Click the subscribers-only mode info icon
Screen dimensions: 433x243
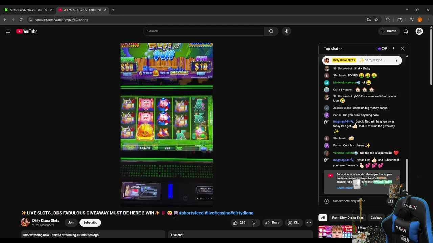[327, 201]
